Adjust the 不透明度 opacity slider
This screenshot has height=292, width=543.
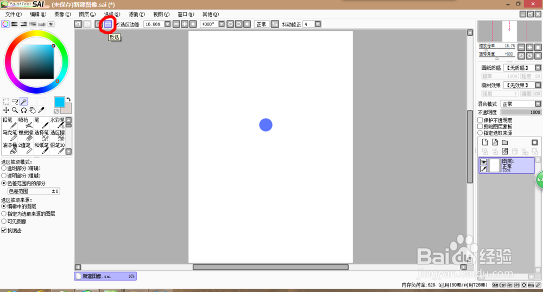pyautogui.click(x=521, y=112)
